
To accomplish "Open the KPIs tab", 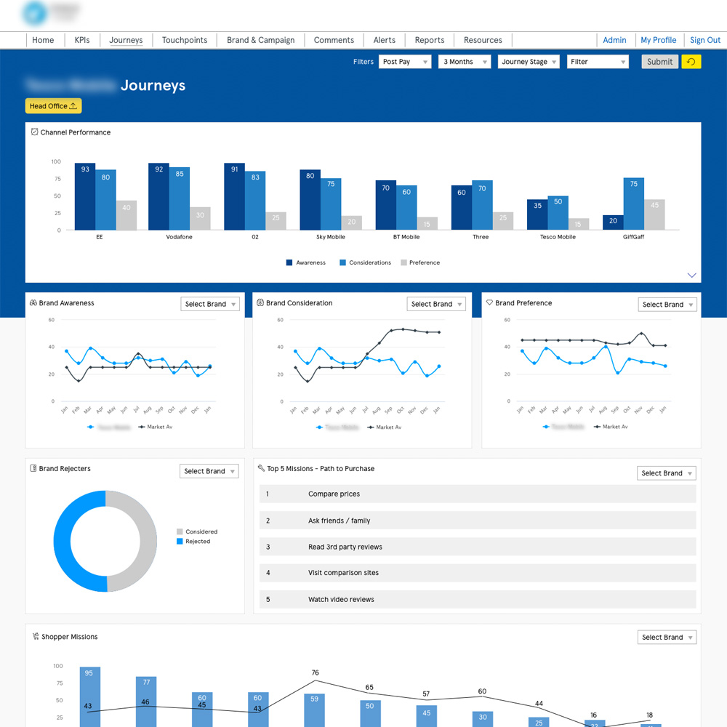I will coord(82,40).
